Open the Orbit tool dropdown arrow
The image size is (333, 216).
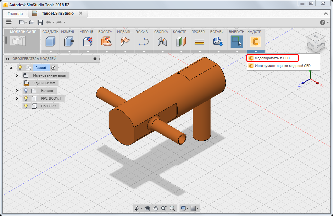click(x=142, y=209)
